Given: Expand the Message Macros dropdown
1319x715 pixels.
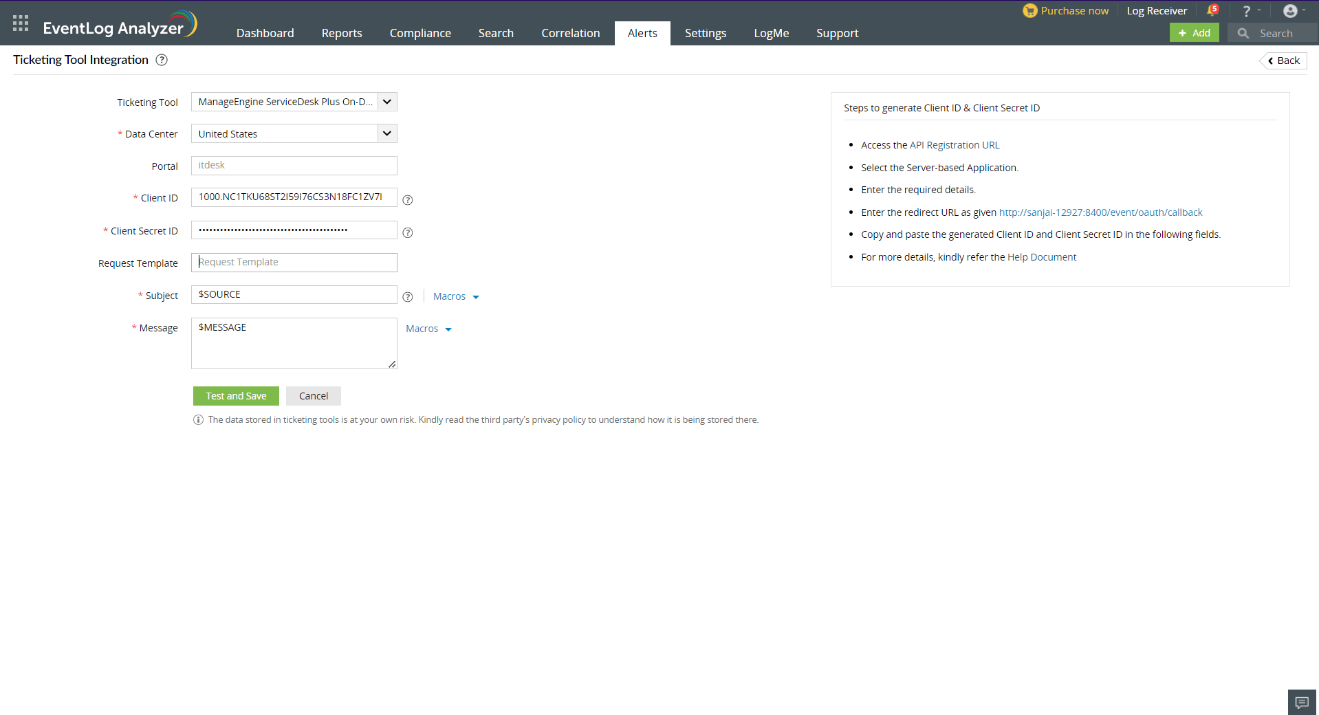Looking at the screenshot, I should tap(428, 329).
